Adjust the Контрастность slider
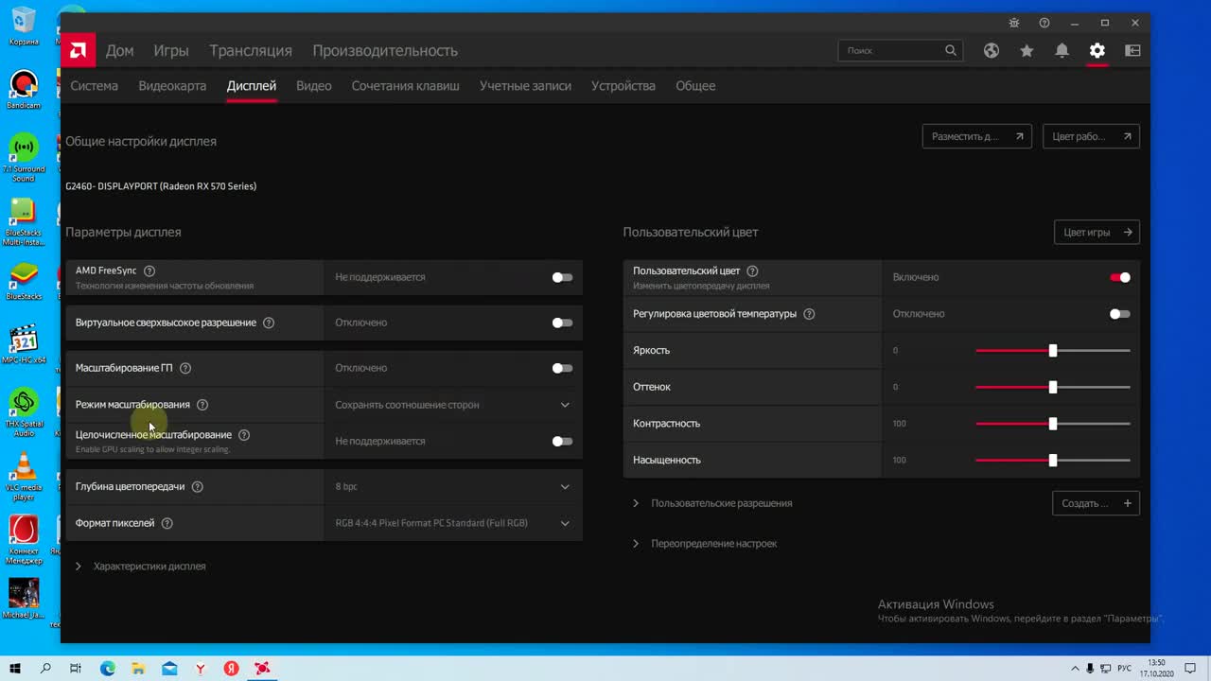This screenshot has width=1211, height=681. [1052, 423]
